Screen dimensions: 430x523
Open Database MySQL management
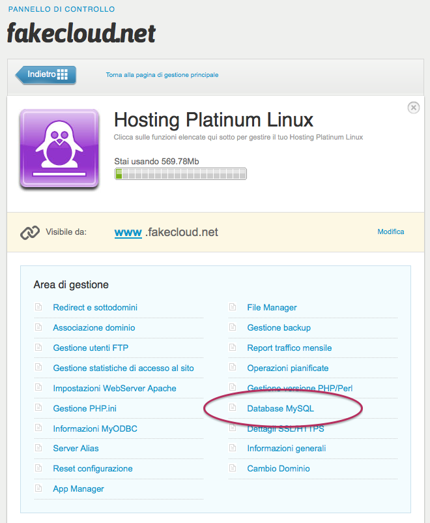click(x=280, y=408)
